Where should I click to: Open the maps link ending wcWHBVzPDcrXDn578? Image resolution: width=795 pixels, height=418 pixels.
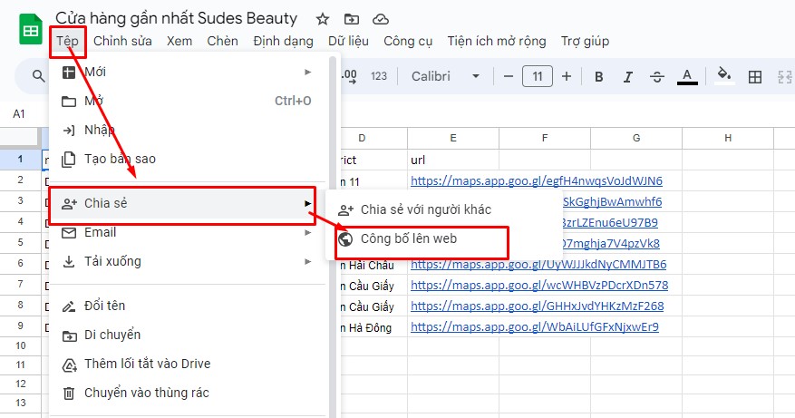[539, 285]
